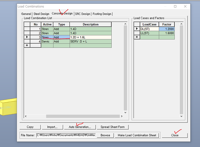Click new-row asterisk in combination list
Screen dimensions: 200x147
click(x=27, y=45)
